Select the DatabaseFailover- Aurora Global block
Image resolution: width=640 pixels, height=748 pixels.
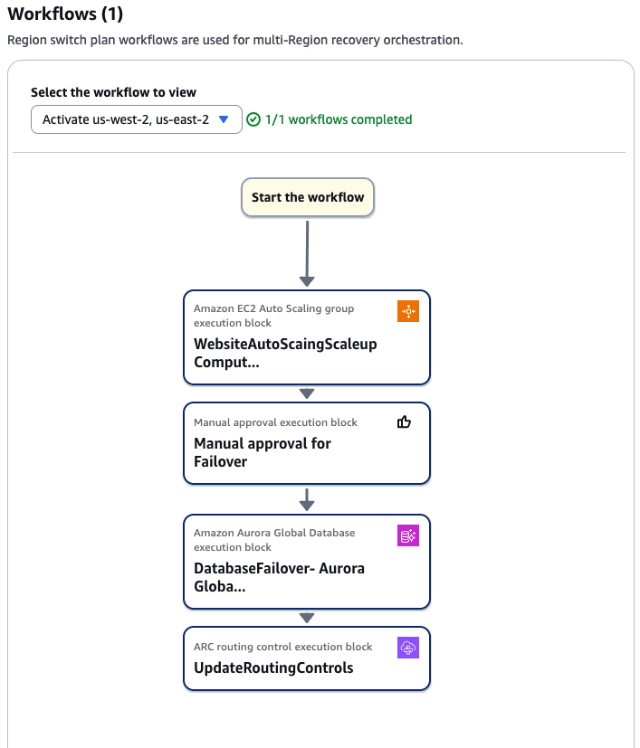280,577
